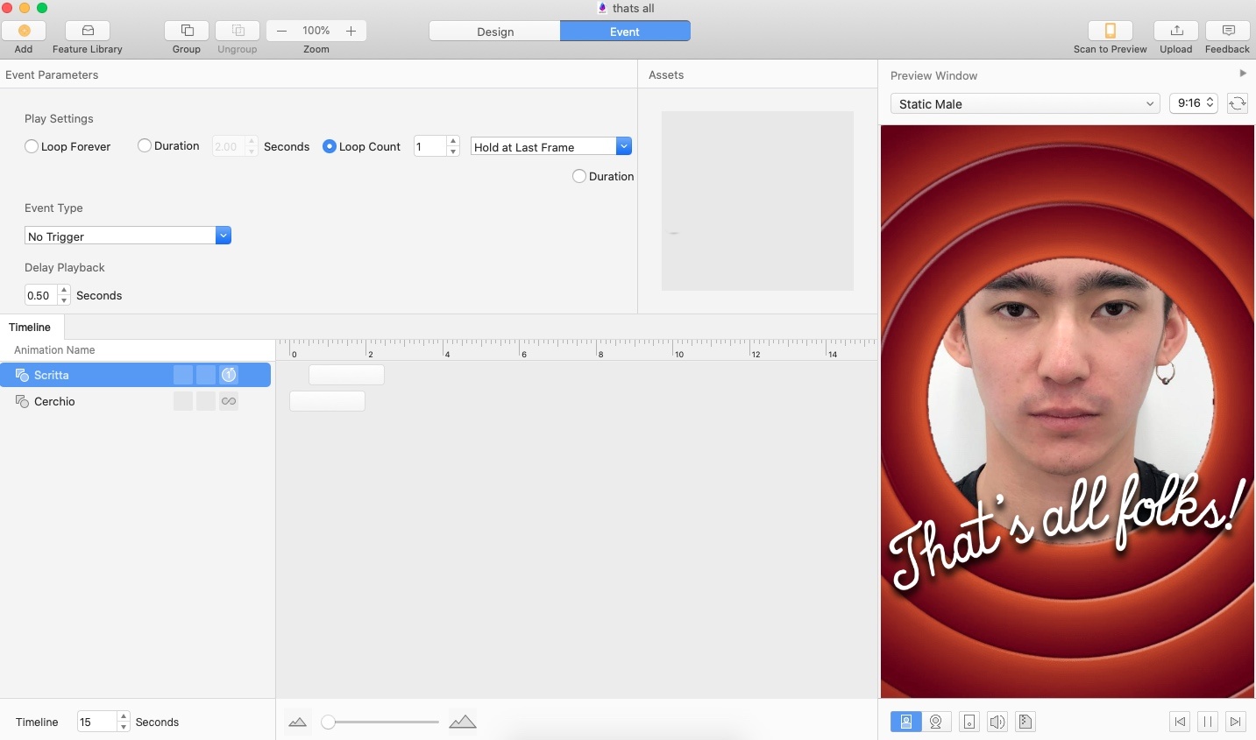Select the Loop Count radio button
This screenshot has height=740, width=1256.
coord(330,146)
